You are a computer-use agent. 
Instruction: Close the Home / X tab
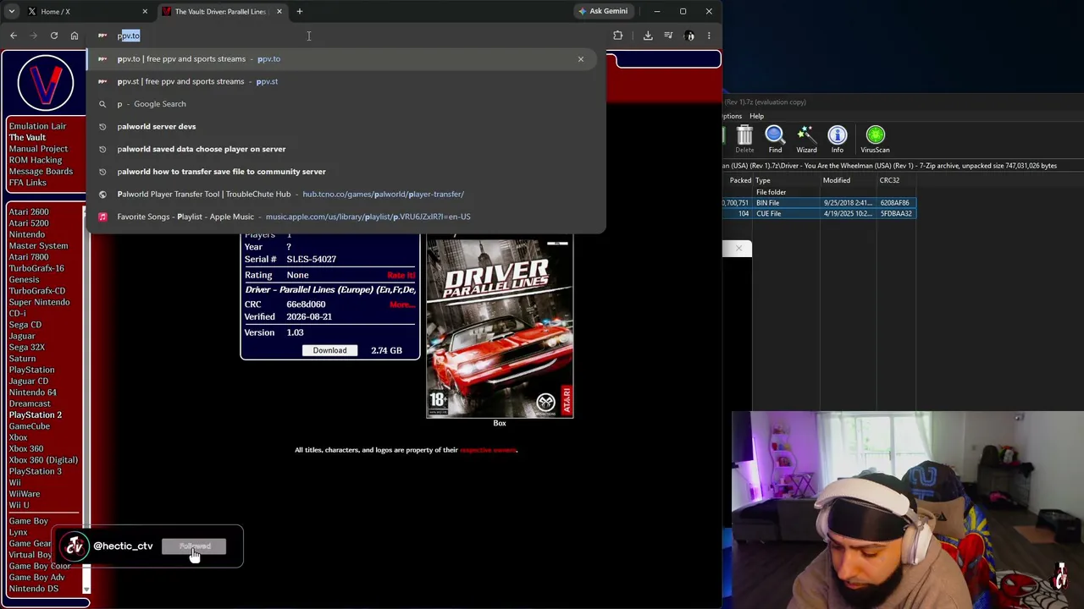point(145,11)
